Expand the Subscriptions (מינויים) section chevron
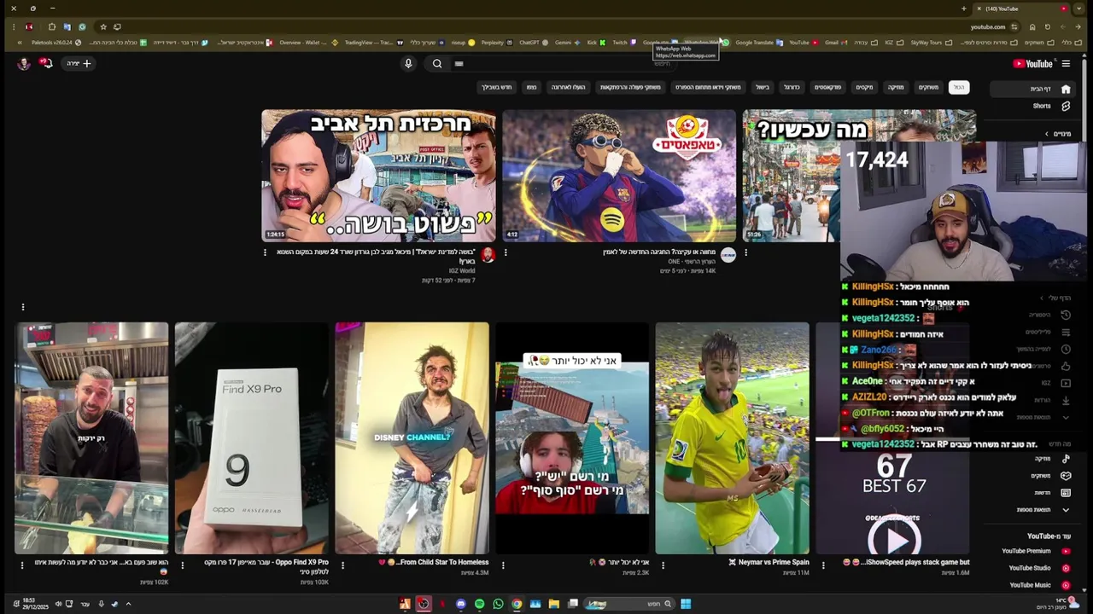1093x614 pixels. tap(1047, 134)
